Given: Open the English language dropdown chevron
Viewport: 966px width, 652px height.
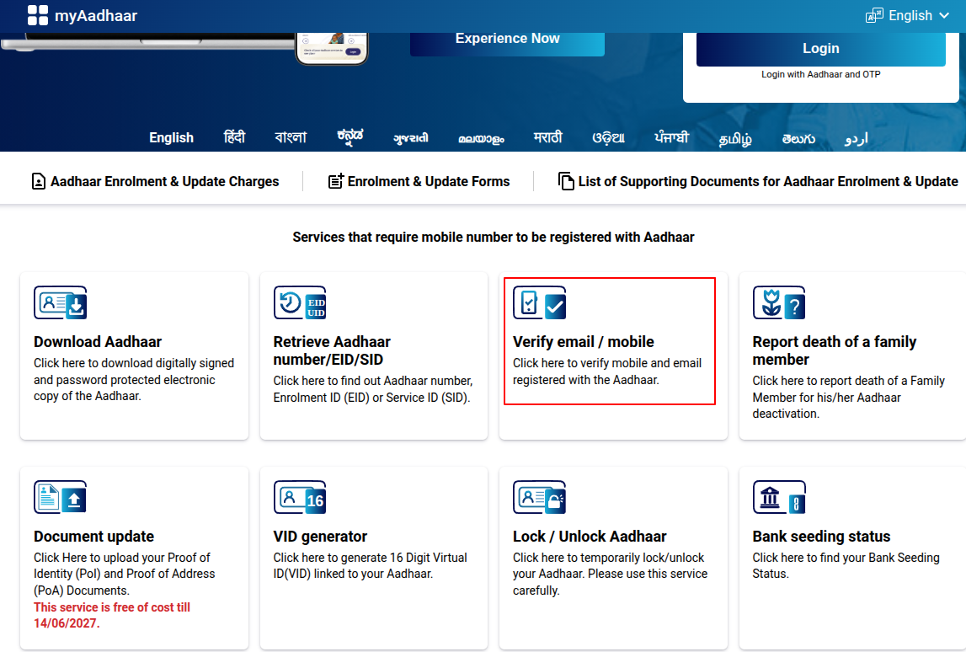Looking at the screenshot, I should [944, 15].
